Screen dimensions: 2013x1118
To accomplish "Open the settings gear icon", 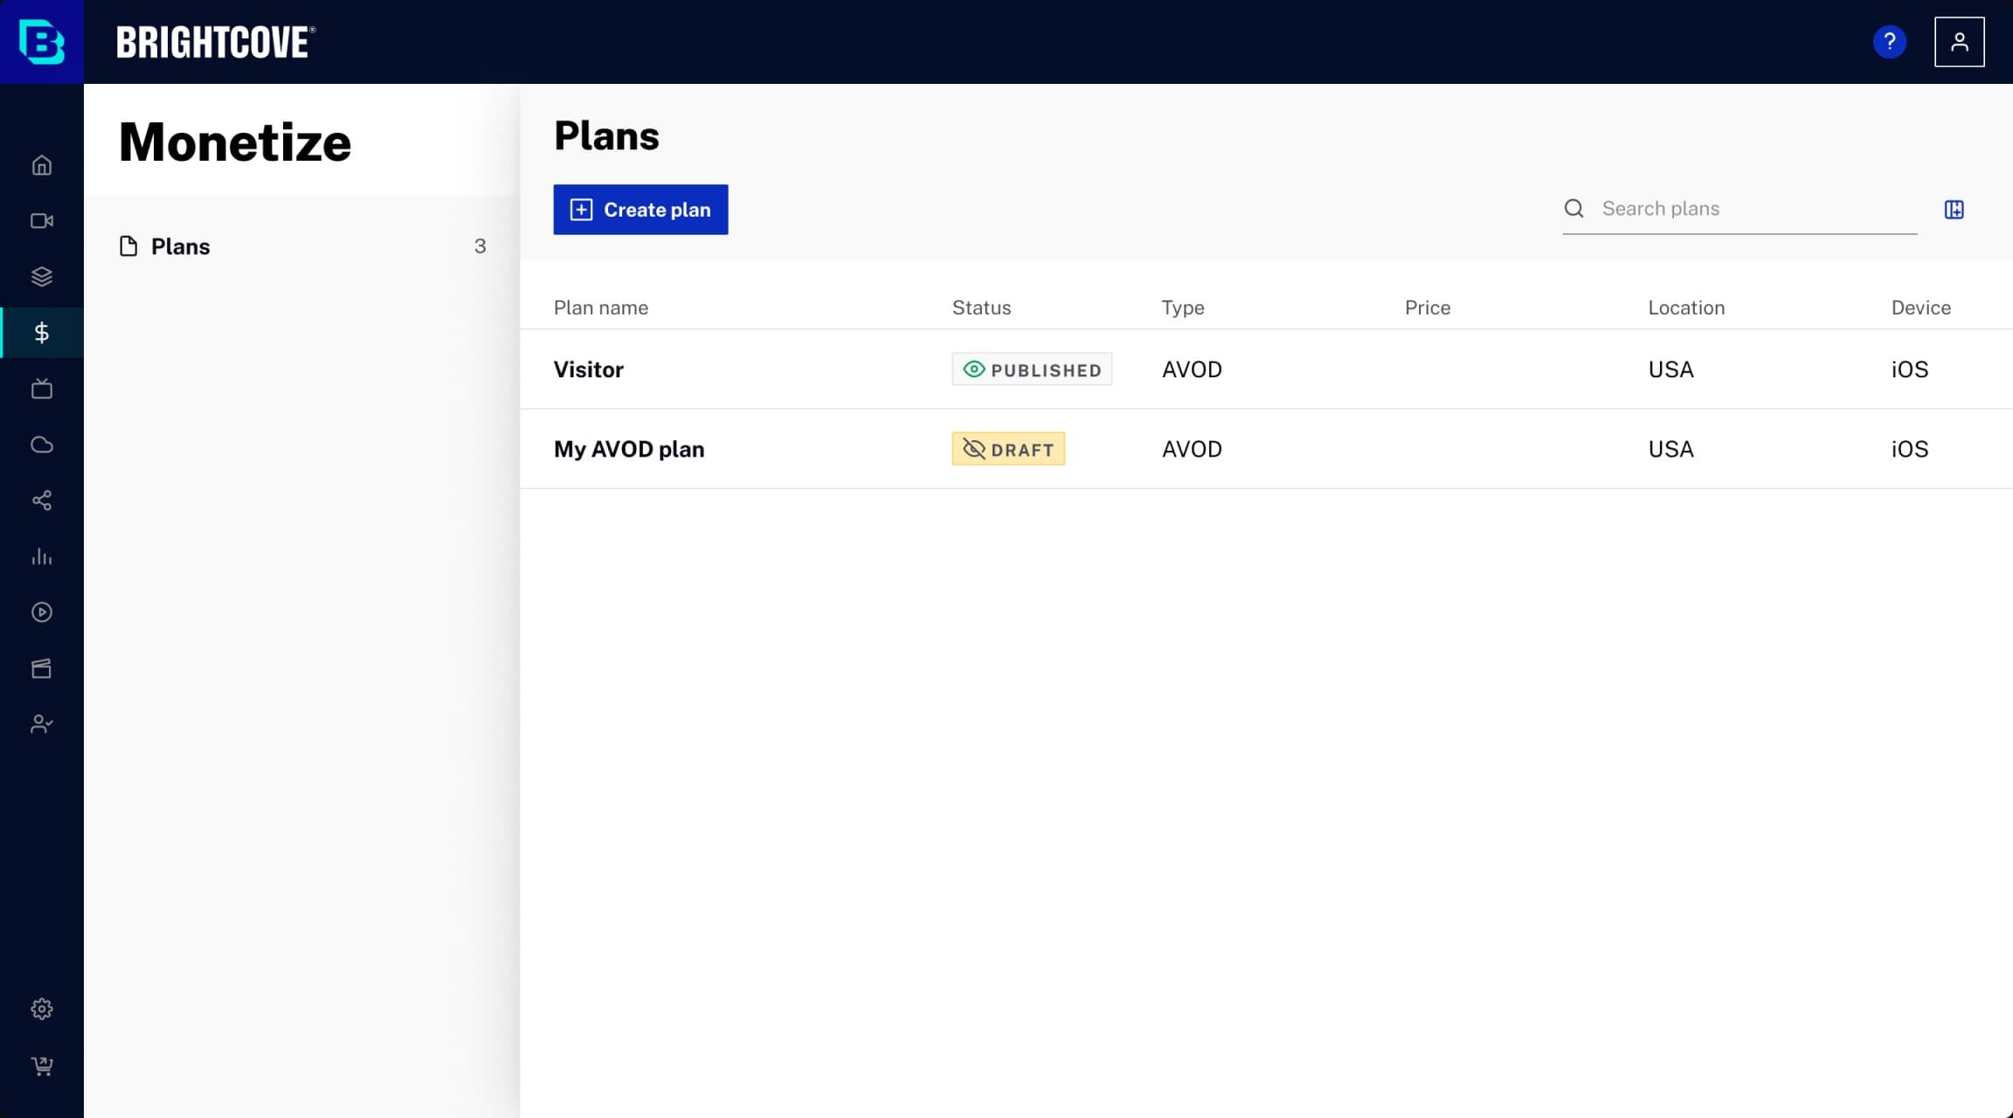I will (42, 1009).
